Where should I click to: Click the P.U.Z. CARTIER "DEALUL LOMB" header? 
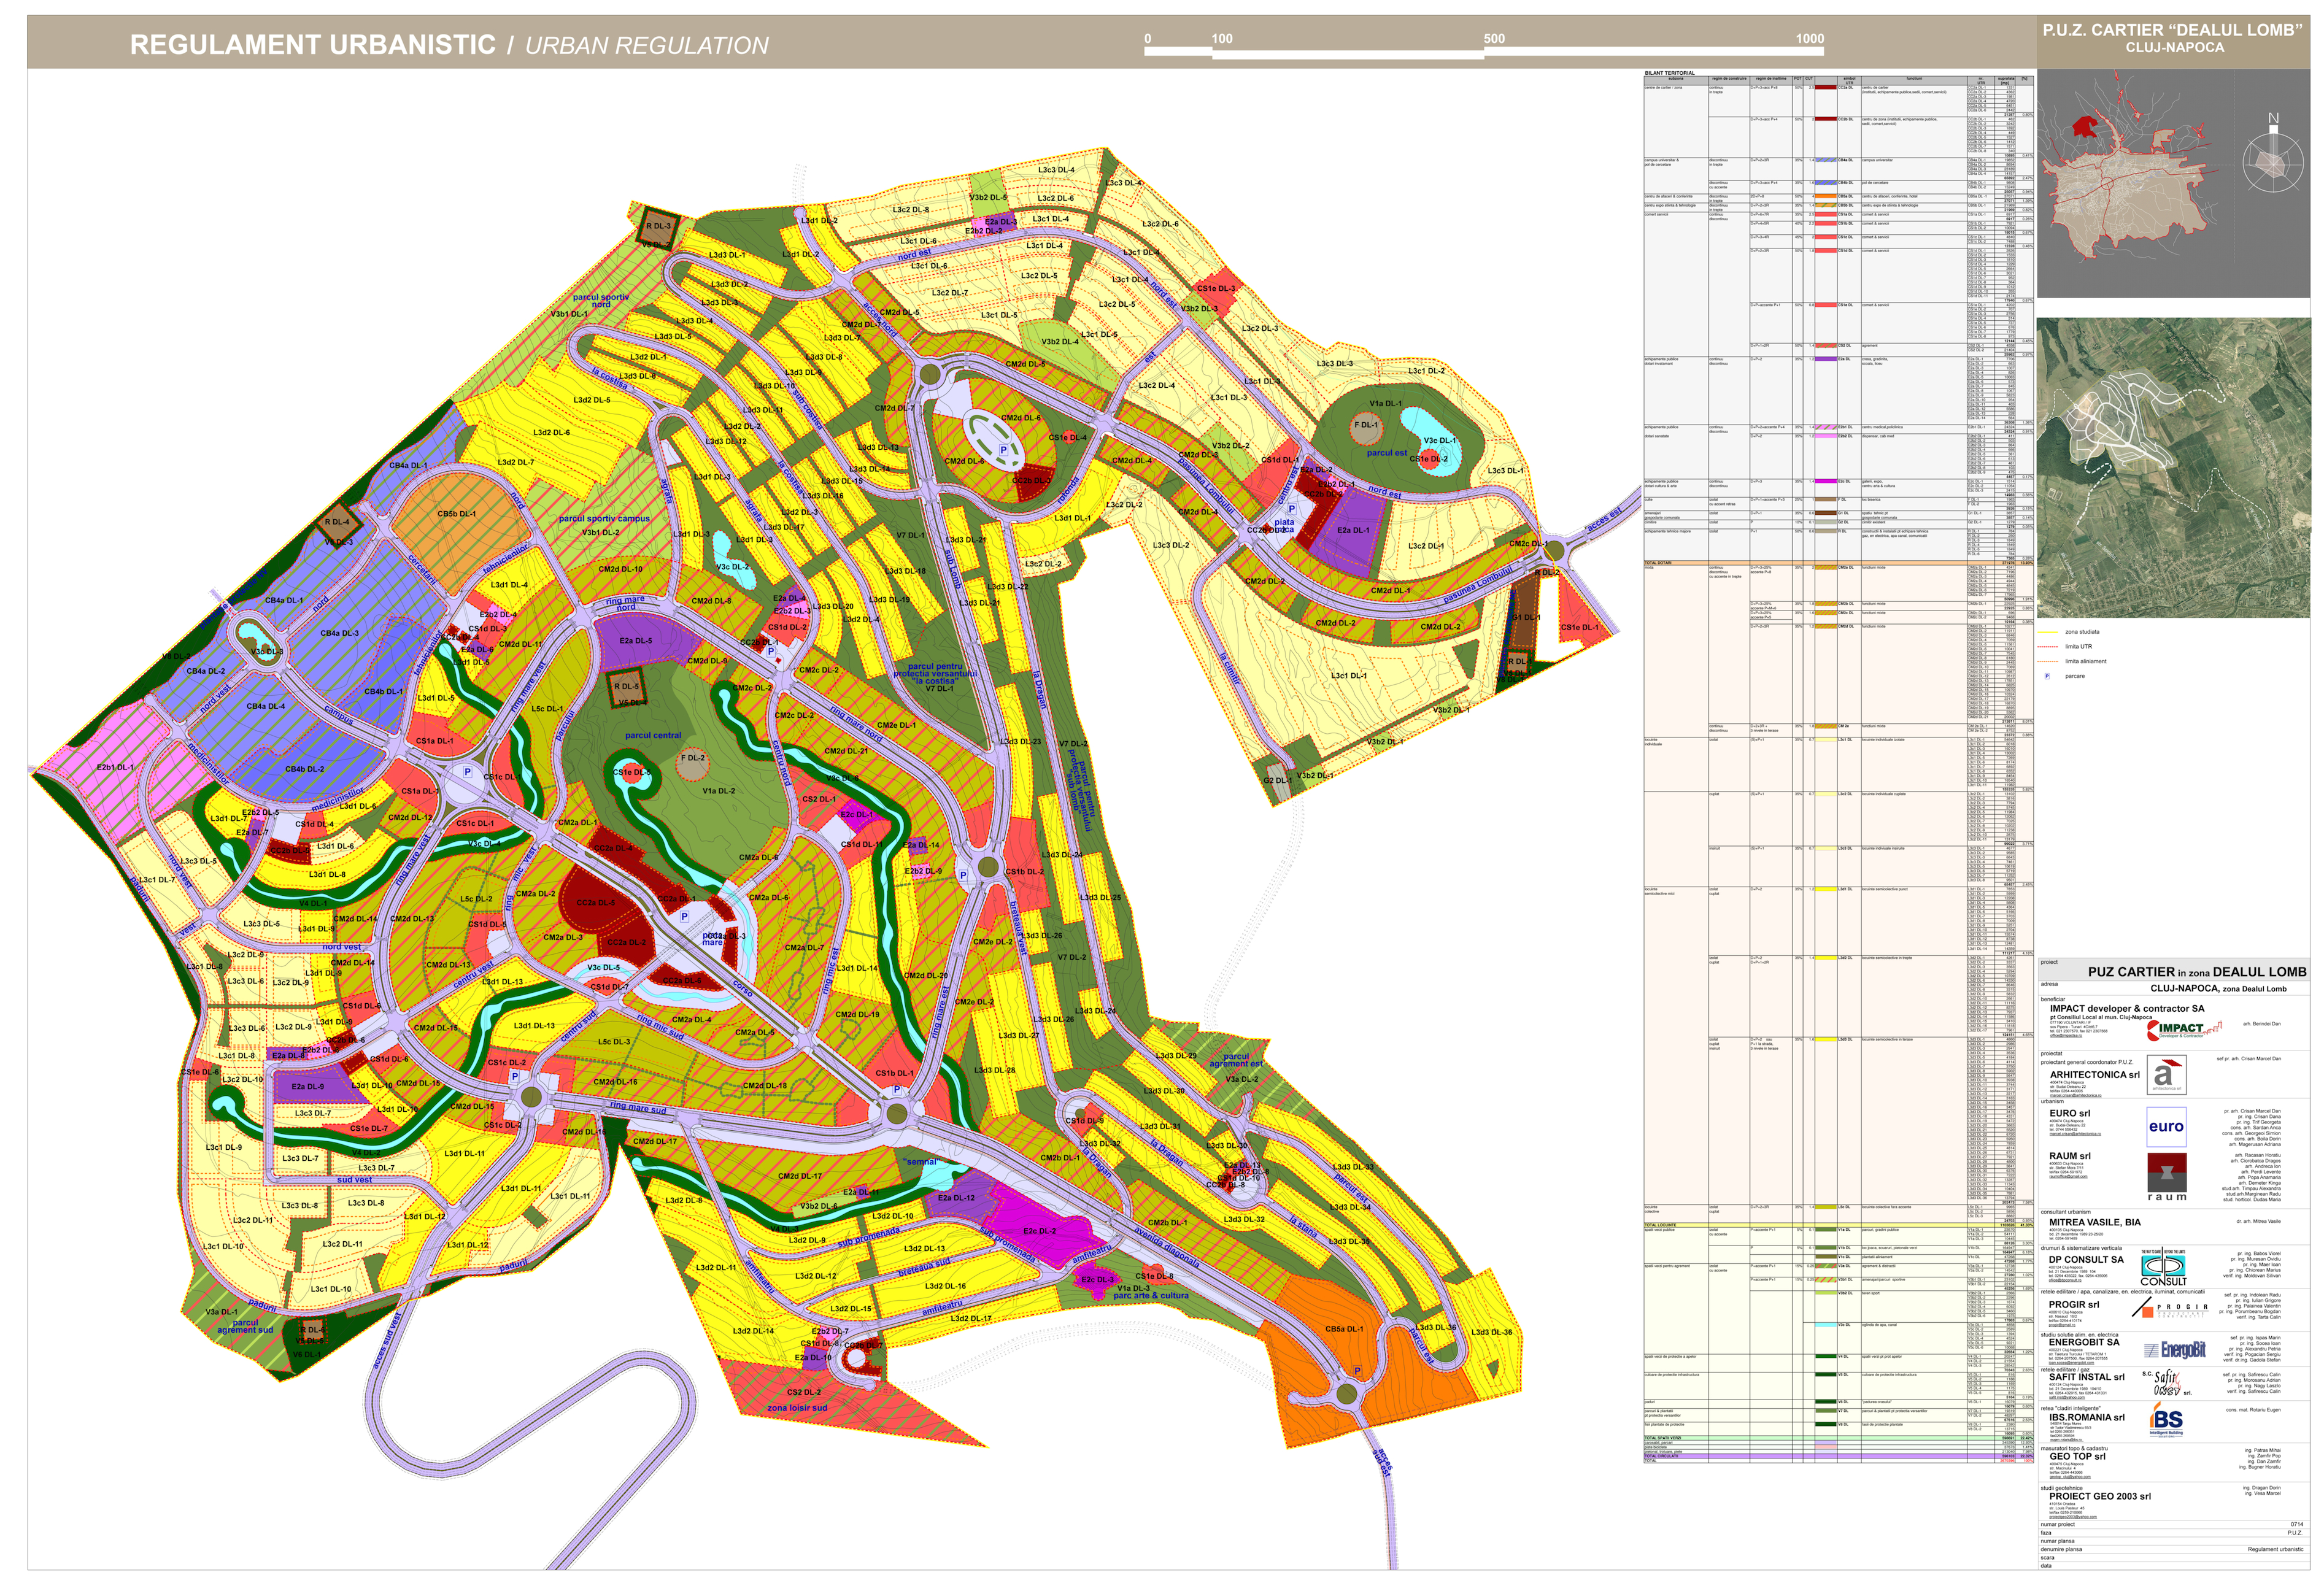(2173, 30)
